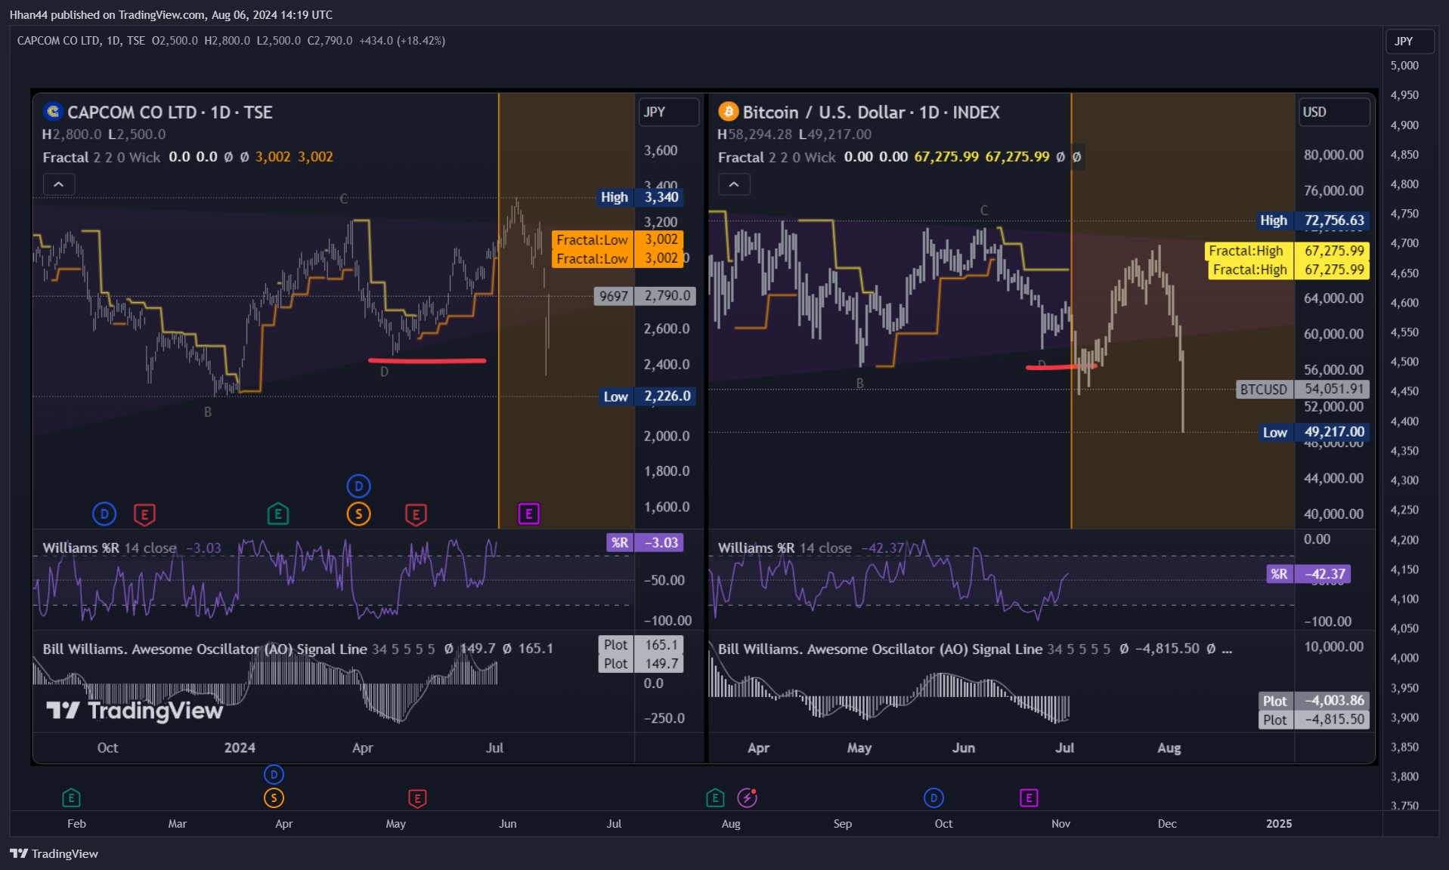Select the Fractal 2 2 0 Wick legend on Bitcoin chart
The width and height of the screenshot is (1449, 870).
coord(777,157)
